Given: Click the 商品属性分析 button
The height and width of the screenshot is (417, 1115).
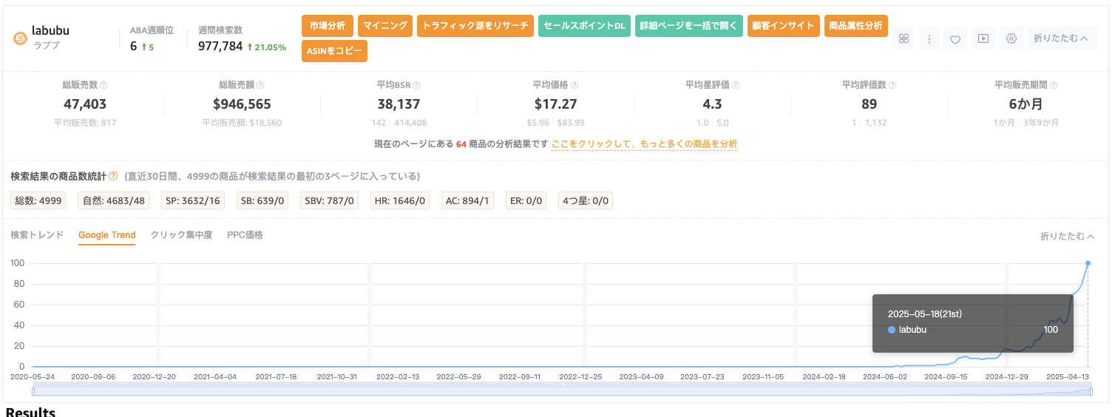Looking at the screenshot, I should pos(855,26).
